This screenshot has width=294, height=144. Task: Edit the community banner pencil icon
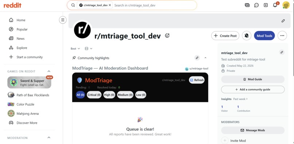click(x=283, y=21)
